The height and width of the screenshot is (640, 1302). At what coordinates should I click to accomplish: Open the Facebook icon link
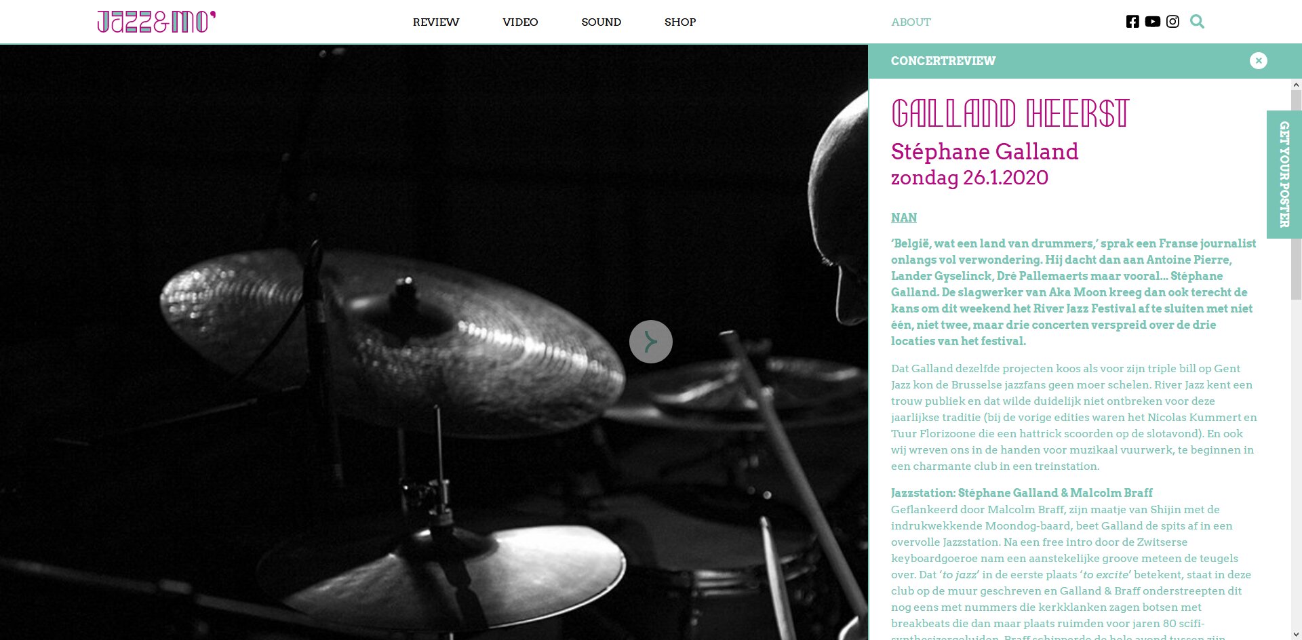point(1132,22)
